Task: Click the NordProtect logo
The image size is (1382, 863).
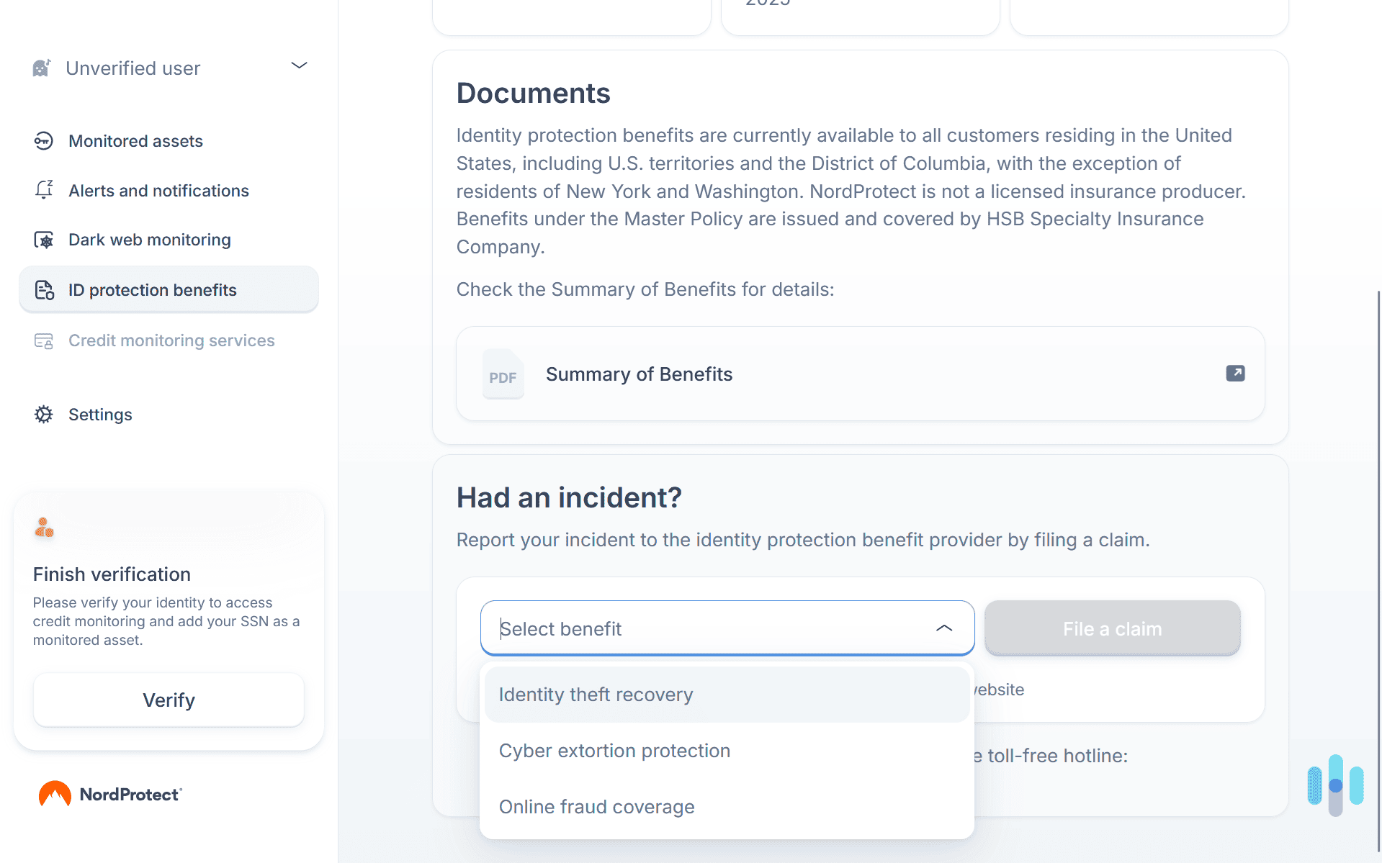Action: pyautogui.click(x=109, y=793)
